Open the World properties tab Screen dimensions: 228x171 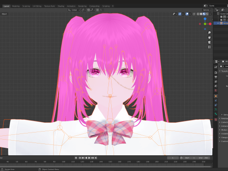(216, 91)
